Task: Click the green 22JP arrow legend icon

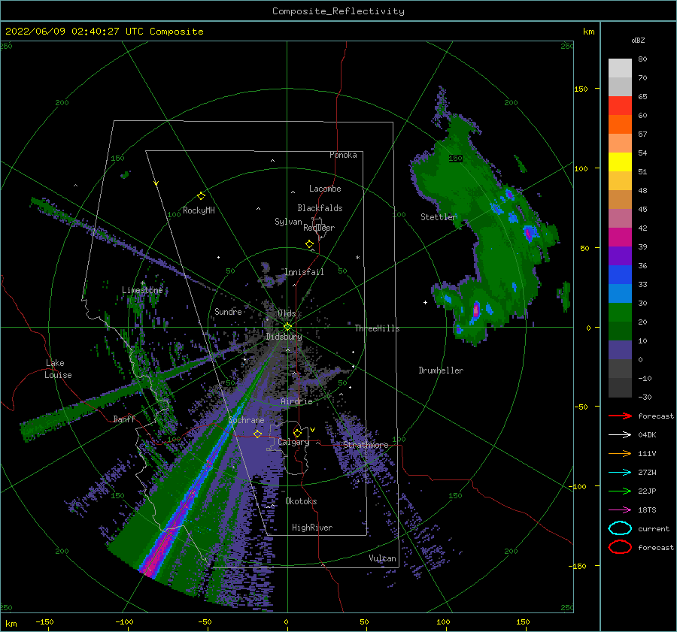Action: click(x=620, y=491)
